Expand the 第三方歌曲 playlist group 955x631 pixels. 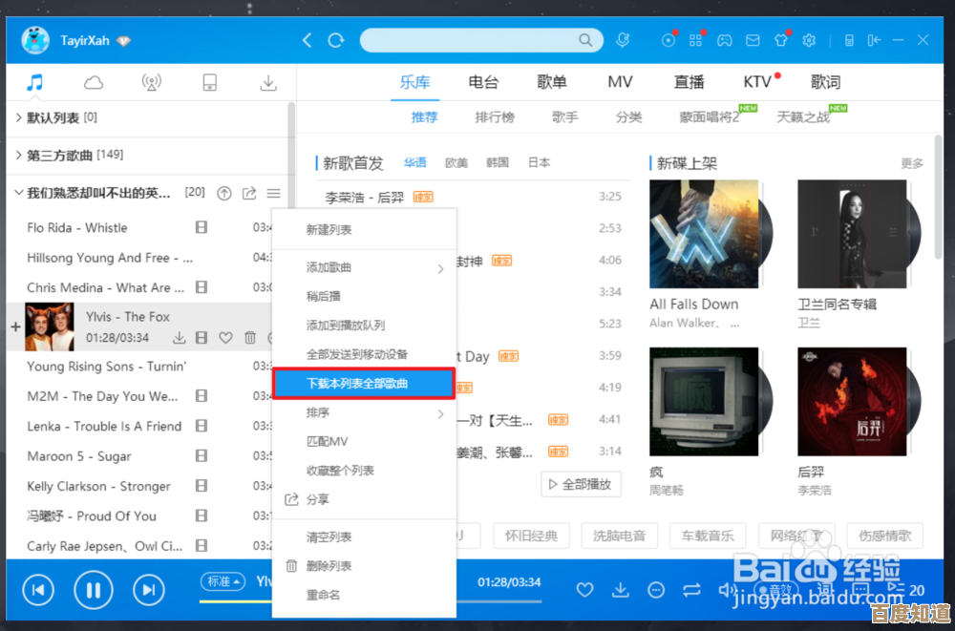pos(19,155)
